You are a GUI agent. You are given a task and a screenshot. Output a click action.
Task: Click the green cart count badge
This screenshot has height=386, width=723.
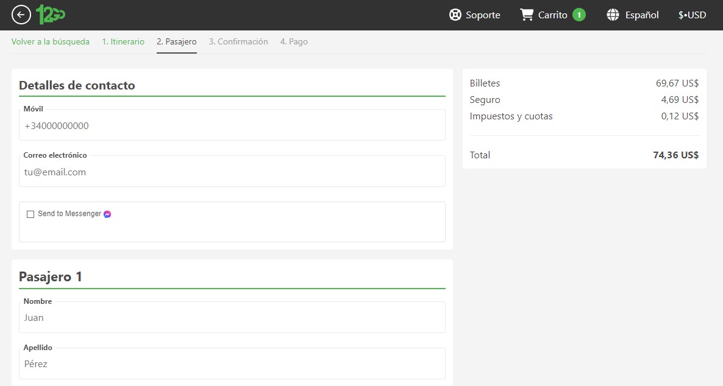pos(579,15)
